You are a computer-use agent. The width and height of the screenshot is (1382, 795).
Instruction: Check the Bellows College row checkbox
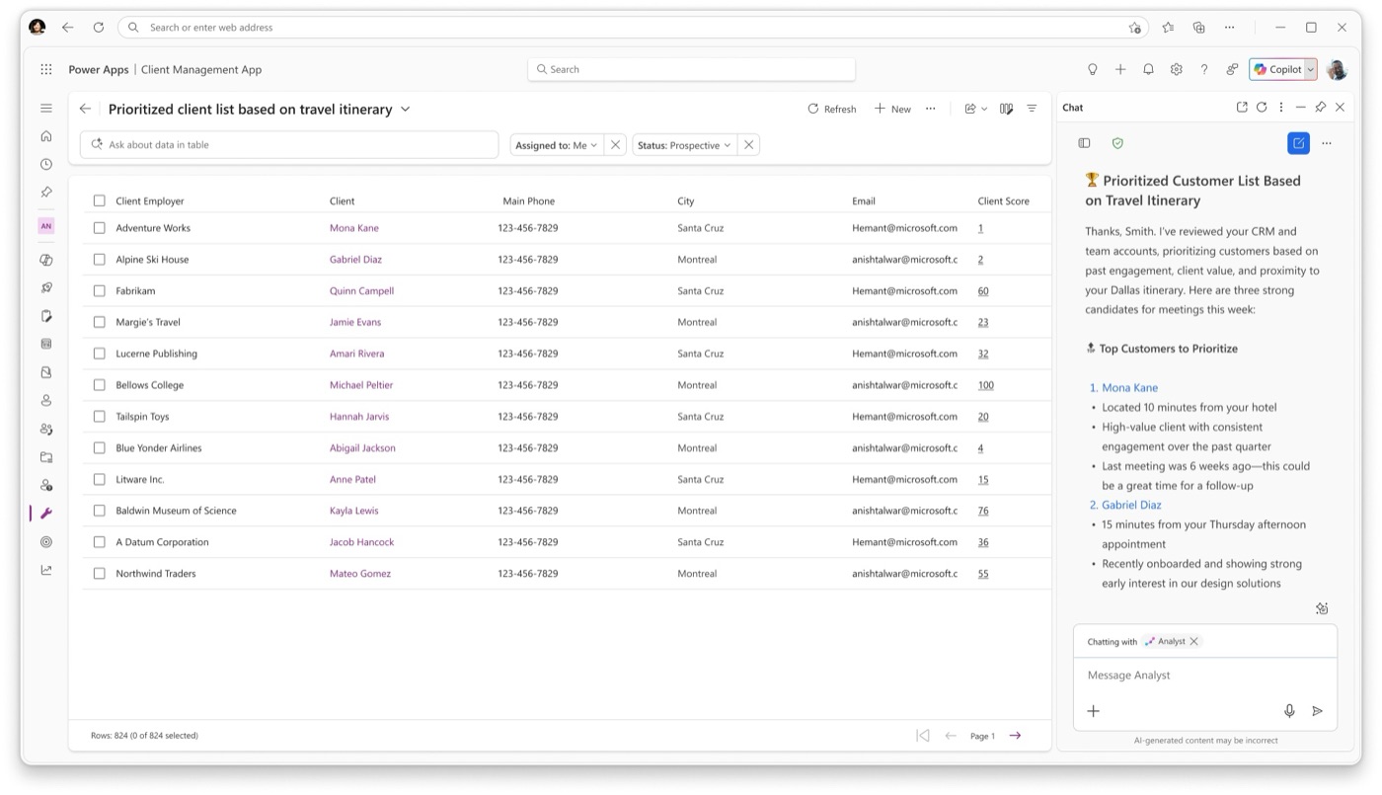click(x=99, y=385)
